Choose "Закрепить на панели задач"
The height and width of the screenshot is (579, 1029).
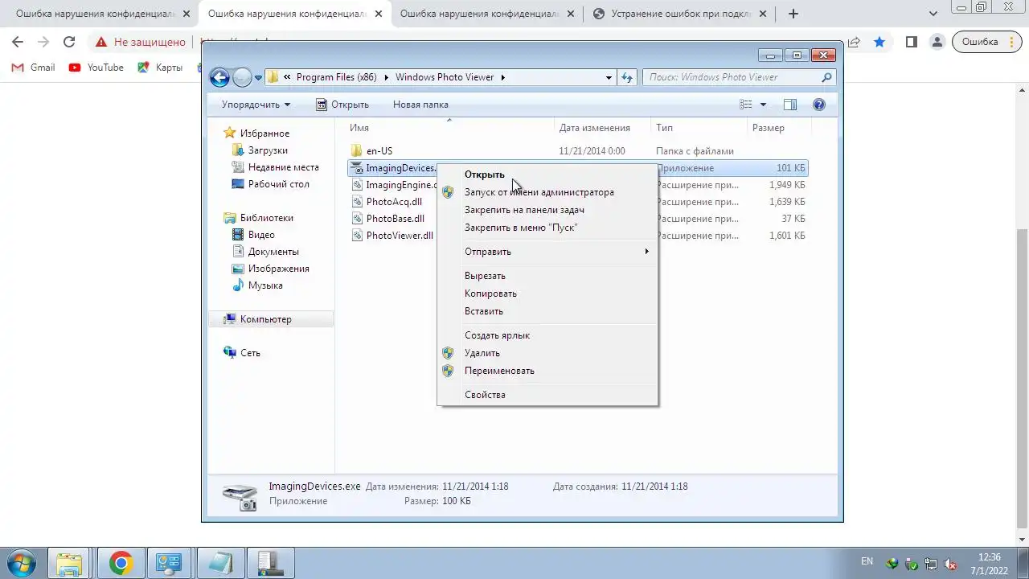[547, 210]
